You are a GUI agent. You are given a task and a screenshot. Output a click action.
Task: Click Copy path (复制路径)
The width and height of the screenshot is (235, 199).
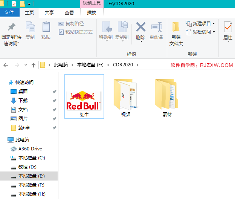[71, 24]
